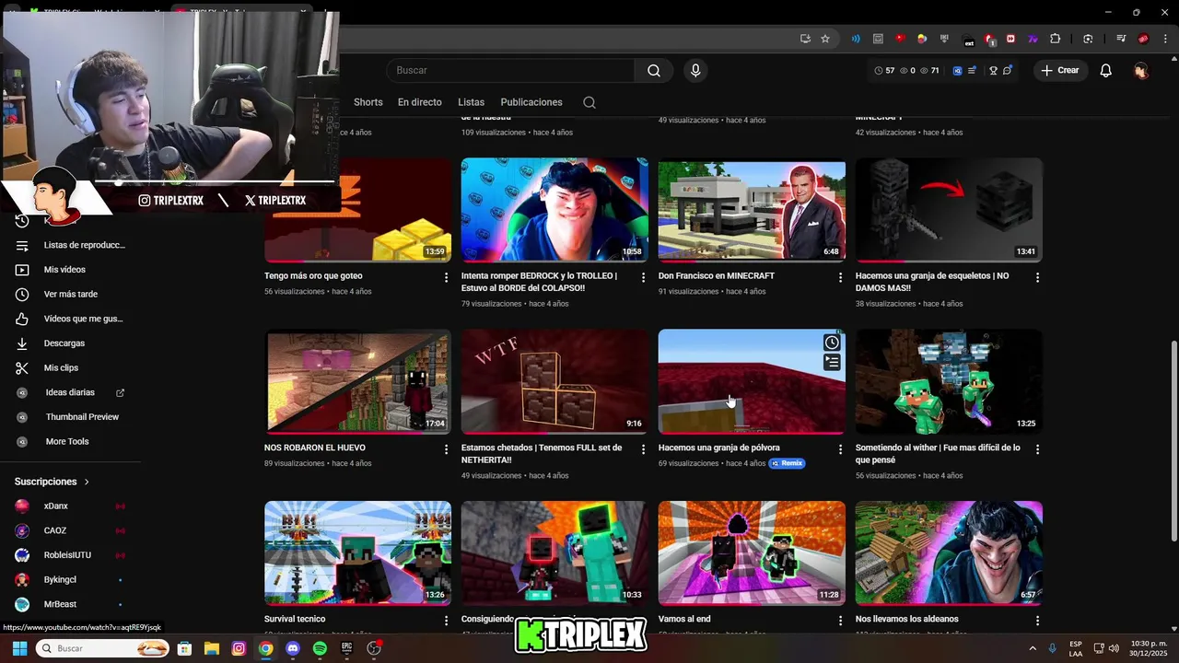
Task: Click the Windows taskbar Buscar search box
Action: (x=103, y=648)
